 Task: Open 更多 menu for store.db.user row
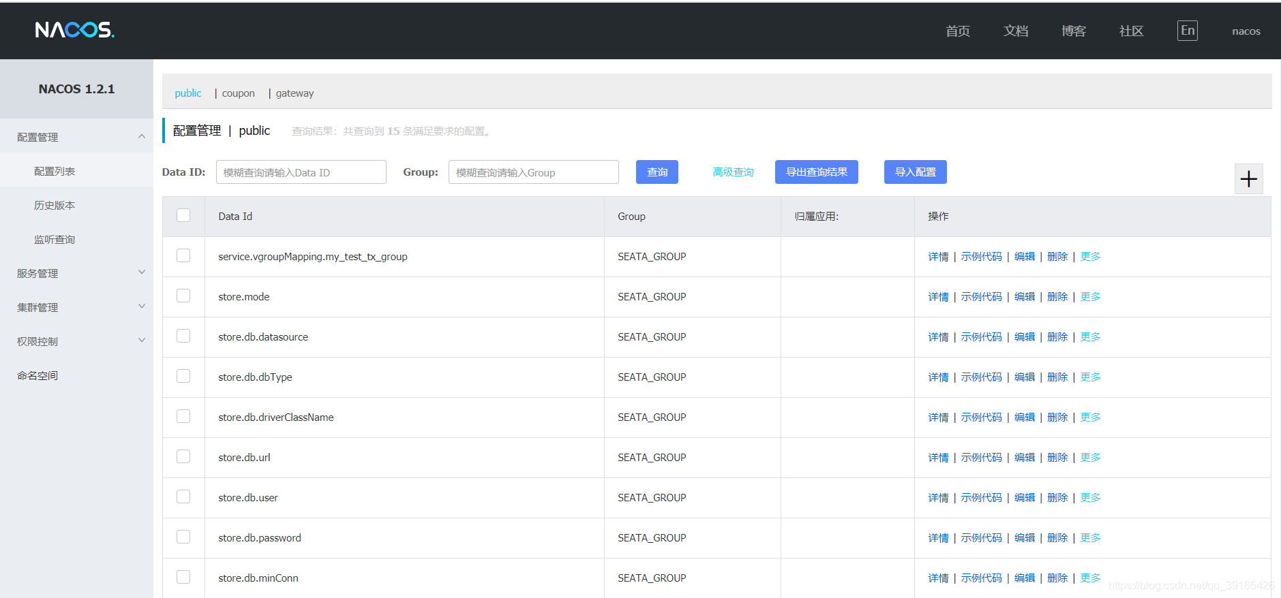coord(1090,498)
